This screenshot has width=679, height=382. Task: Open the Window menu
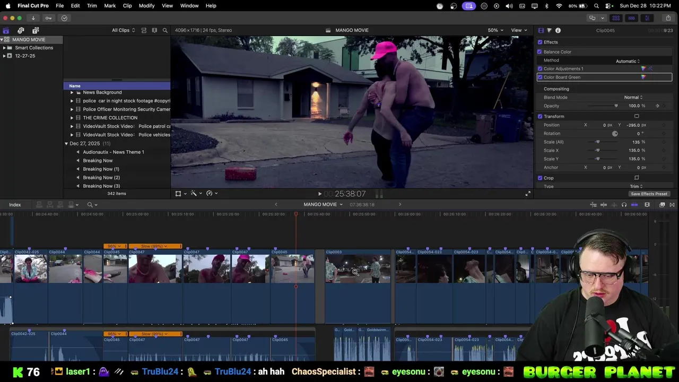(x=189, y=5)
